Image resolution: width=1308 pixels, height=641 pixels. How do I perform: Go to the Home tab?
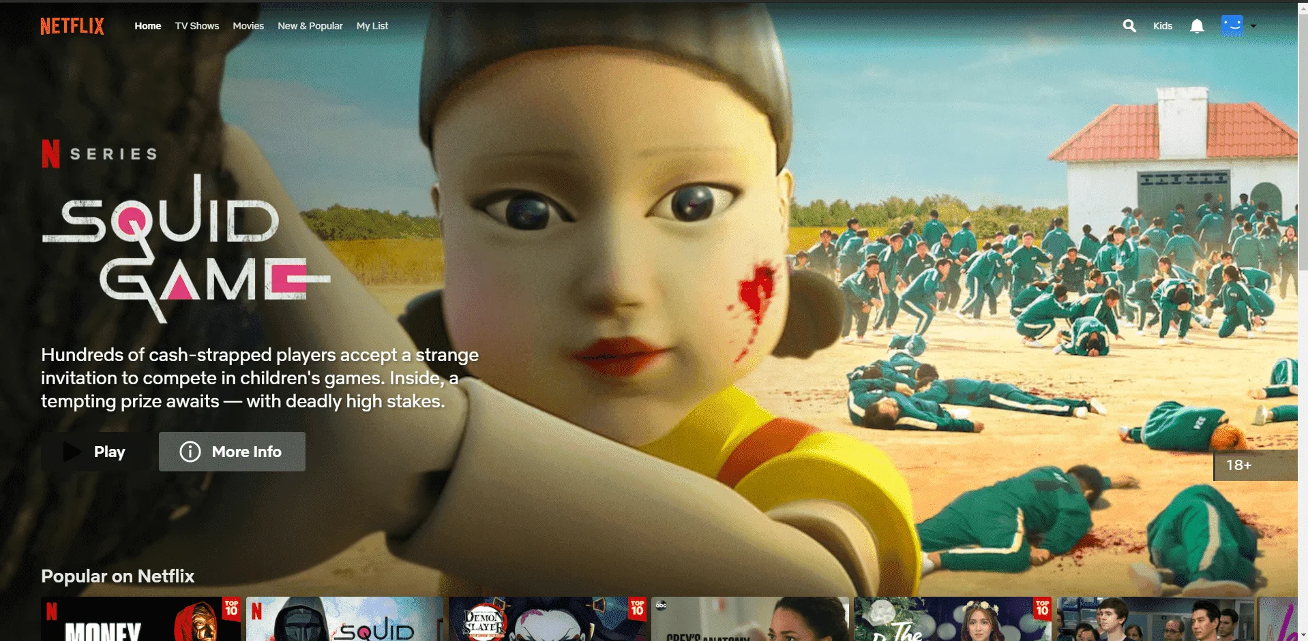point(148,26)
